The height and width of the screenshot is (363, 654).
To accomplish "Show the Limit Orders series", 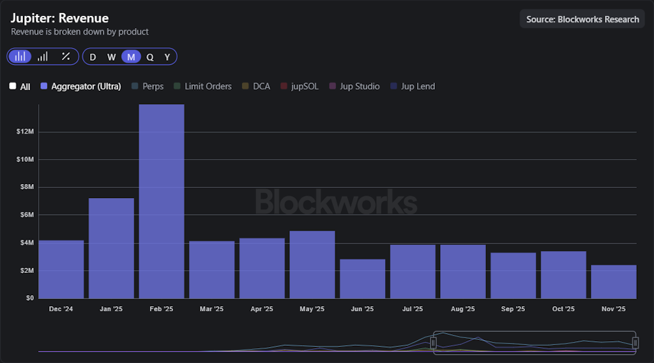I will pos(202,86).
